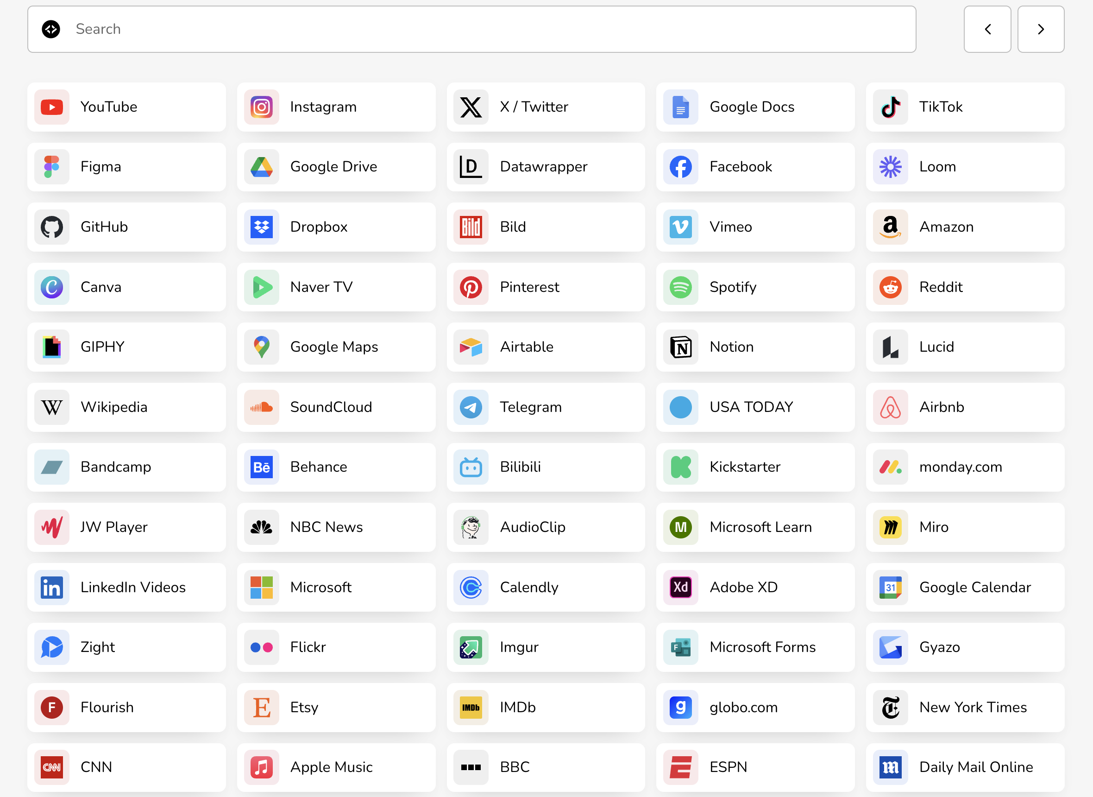Select the Pinterest icon

tap(471, 287)
